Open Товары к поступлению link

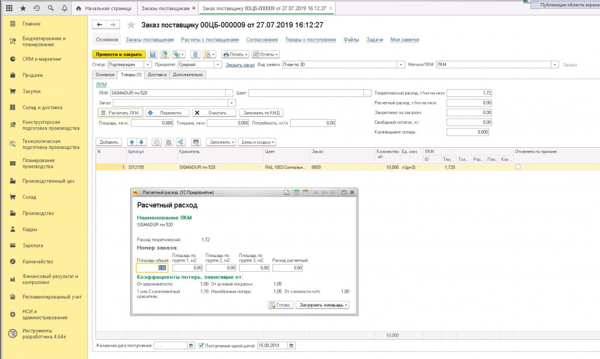tap(311, 39)
